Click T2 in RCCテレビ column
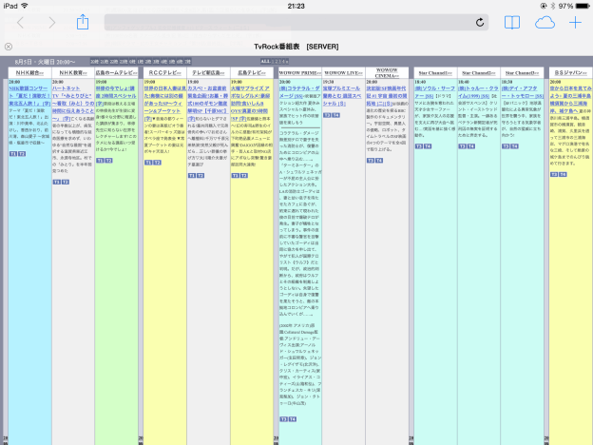 click(157, 163)
